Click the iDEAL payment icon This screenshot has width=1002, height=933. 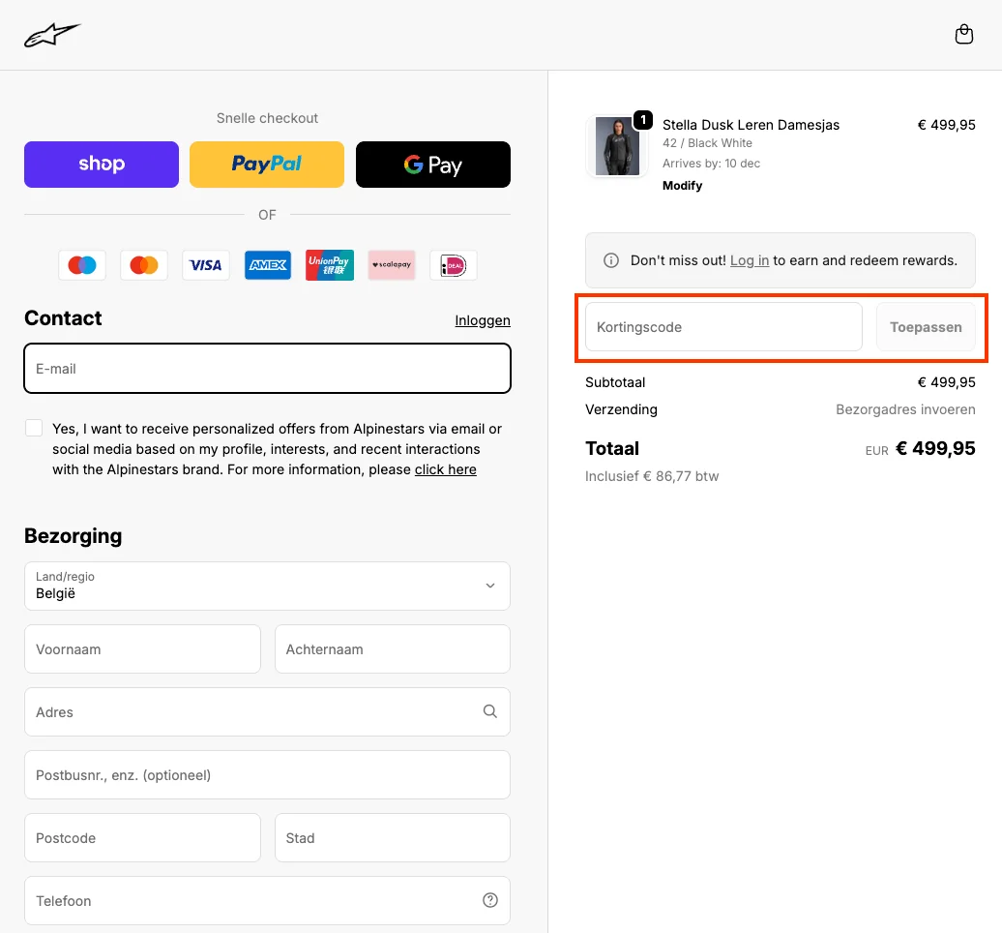454,265
